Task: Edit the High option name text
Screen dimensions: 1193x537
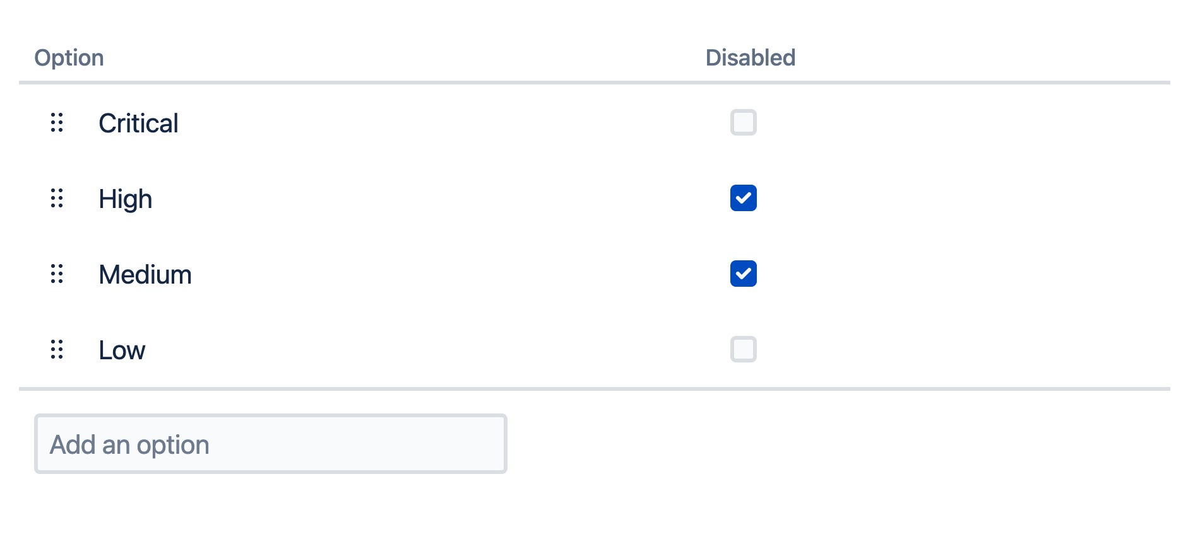Action: click(x=125, y=199)
